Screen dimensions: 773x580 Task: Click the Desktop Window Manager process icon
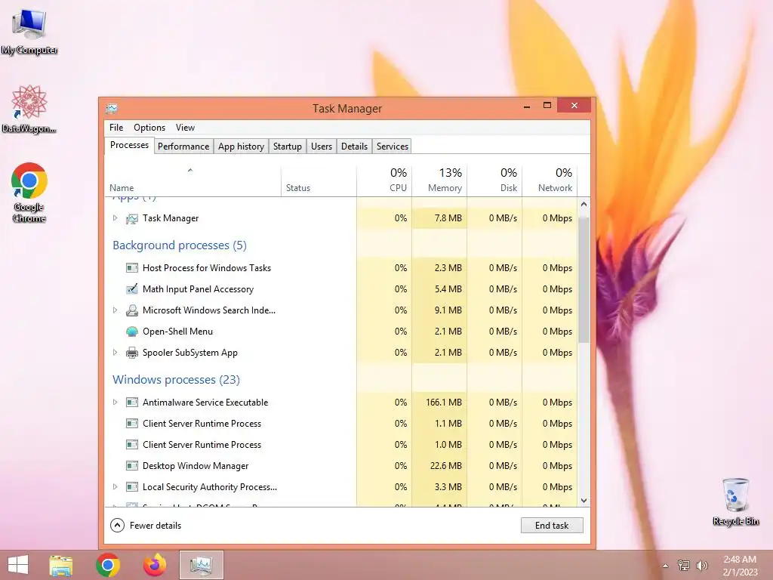[131, 465]
